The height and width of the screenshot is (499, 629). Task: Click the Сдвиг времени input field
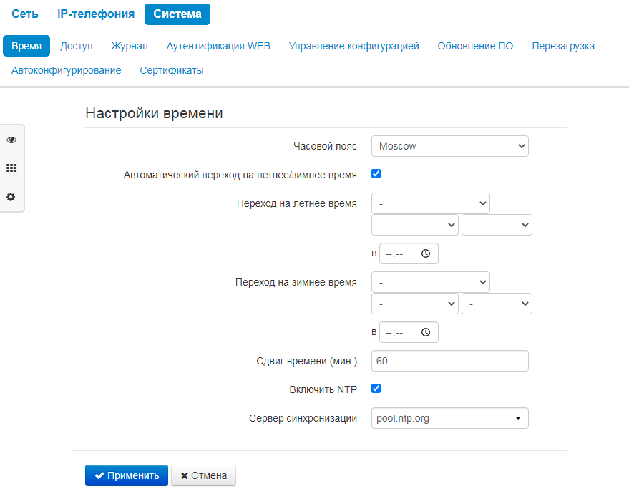coord(449,361)
